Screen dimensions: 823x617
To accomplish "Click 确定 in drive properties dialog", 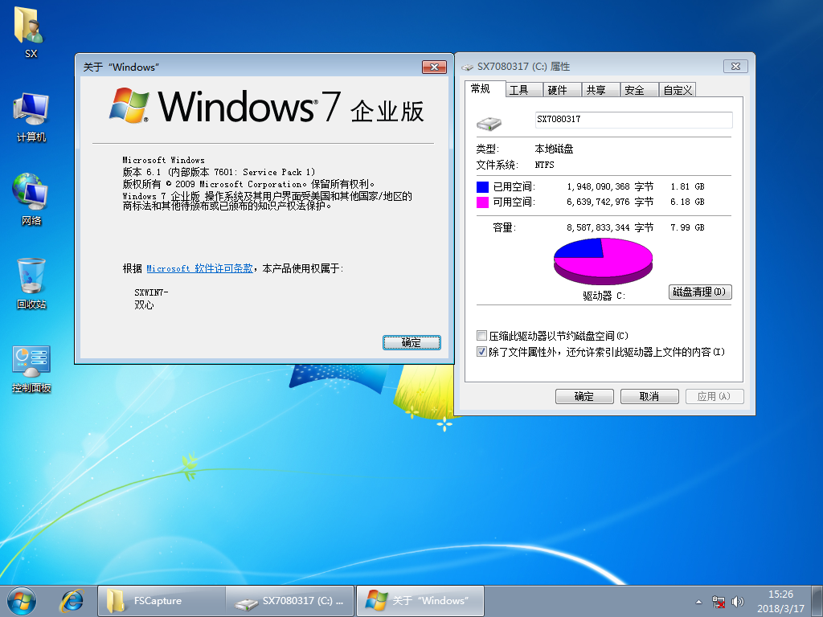I will point(584,396).
